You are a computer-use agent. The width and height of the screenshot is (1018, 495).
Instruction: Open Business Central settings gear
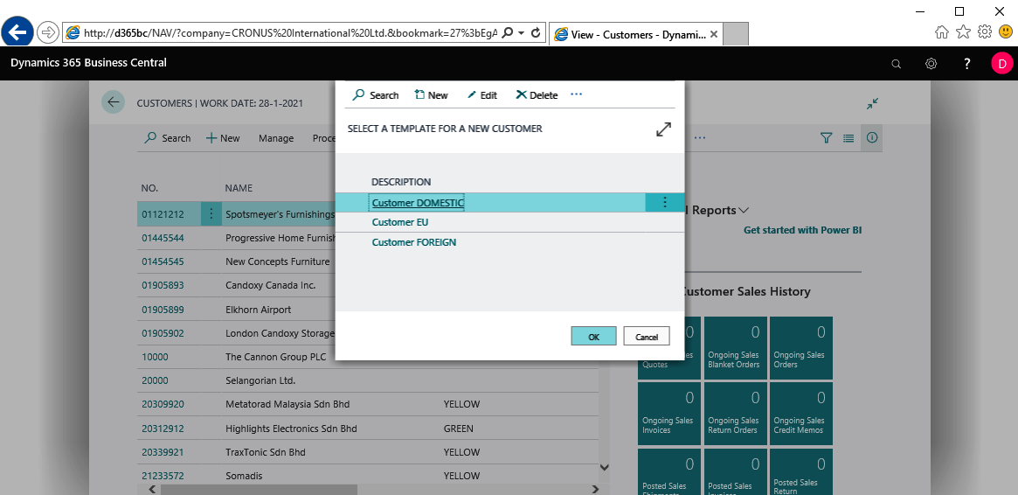[x=931, y=64]
